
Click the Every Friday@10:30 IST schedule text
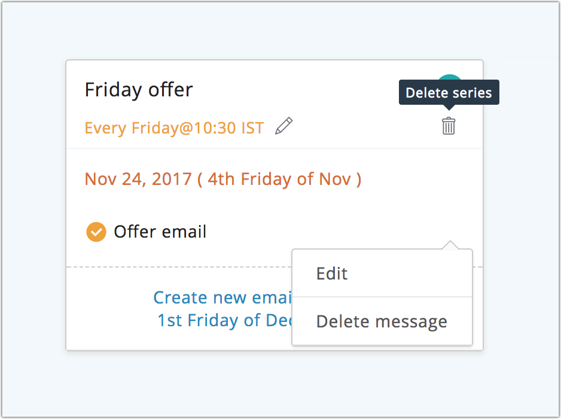[174, 128]
